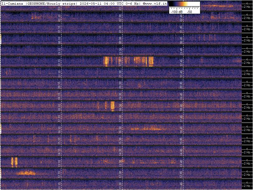Click the 2 Hz axis label of the 11:15 strip
253x190 pixels.
pos(247,186)
